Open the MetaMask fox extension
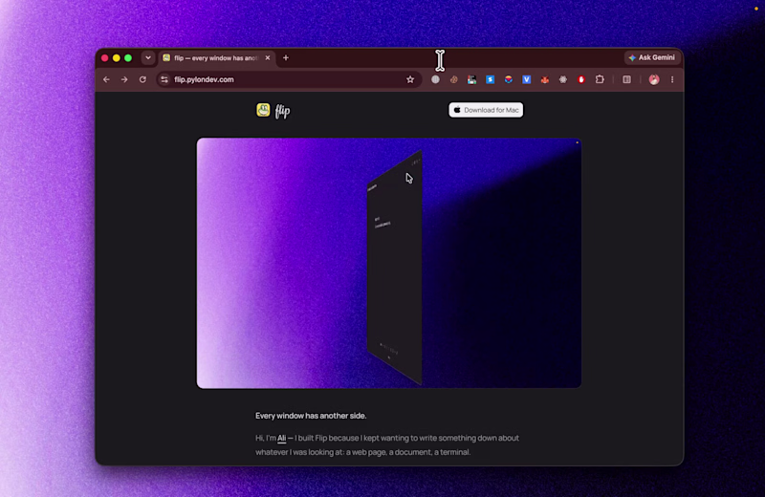This screenshot has height=497, width=765. [544, 79]
